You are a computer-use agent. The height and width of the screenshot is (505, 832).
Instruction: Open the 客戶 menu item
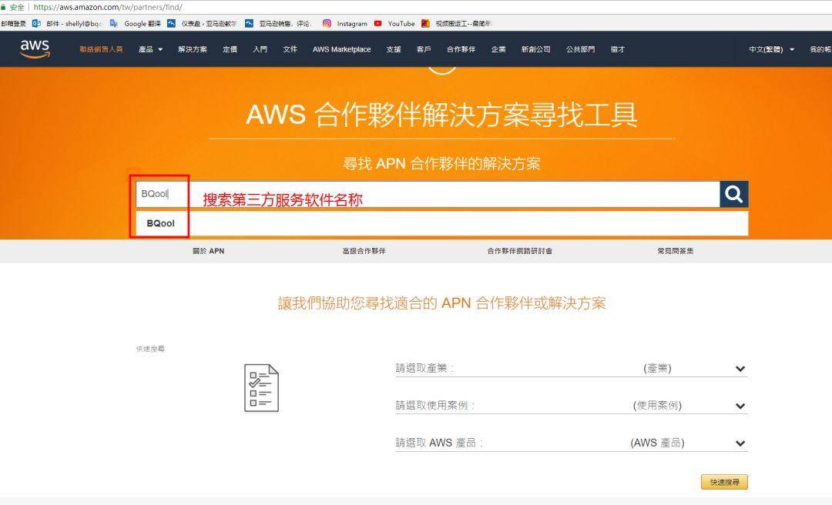[424, 49]
